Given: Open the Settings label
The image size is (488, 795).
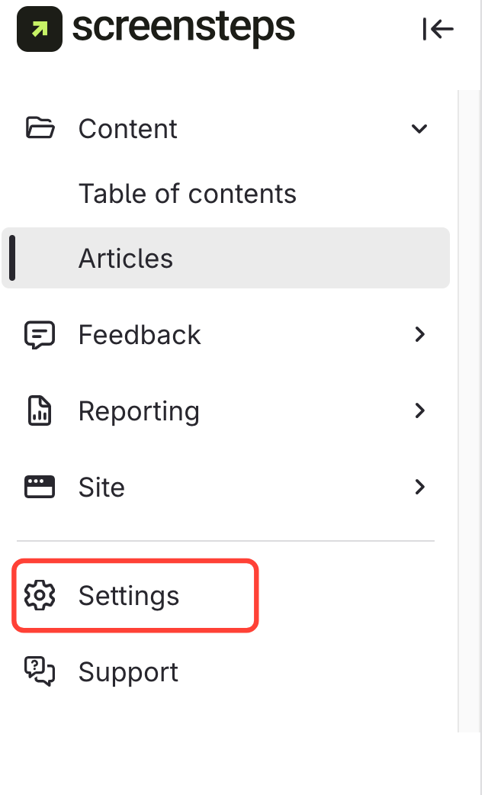Looking at the screenshot, I should tap(129, 596).
